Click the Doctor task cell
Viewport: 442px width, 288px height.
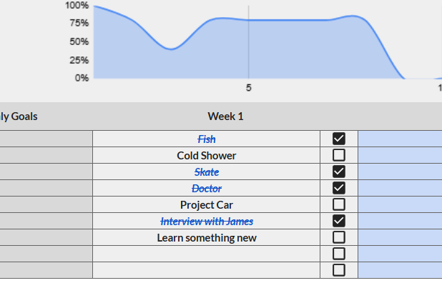(206, 189)
